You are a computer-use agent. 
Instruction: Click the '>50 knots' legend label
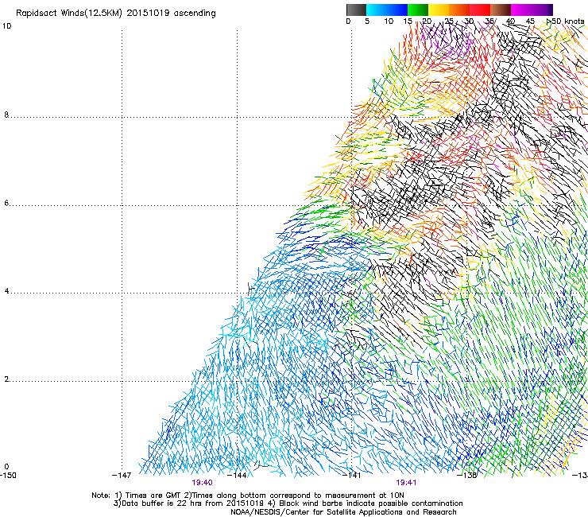click(566, 21)
